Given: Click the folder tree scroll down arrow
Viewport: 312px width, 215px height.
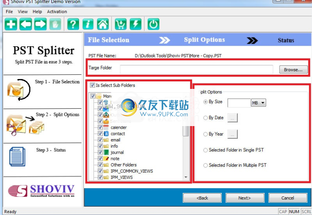Looking at the screenshot, I should (x=186, y=177).
